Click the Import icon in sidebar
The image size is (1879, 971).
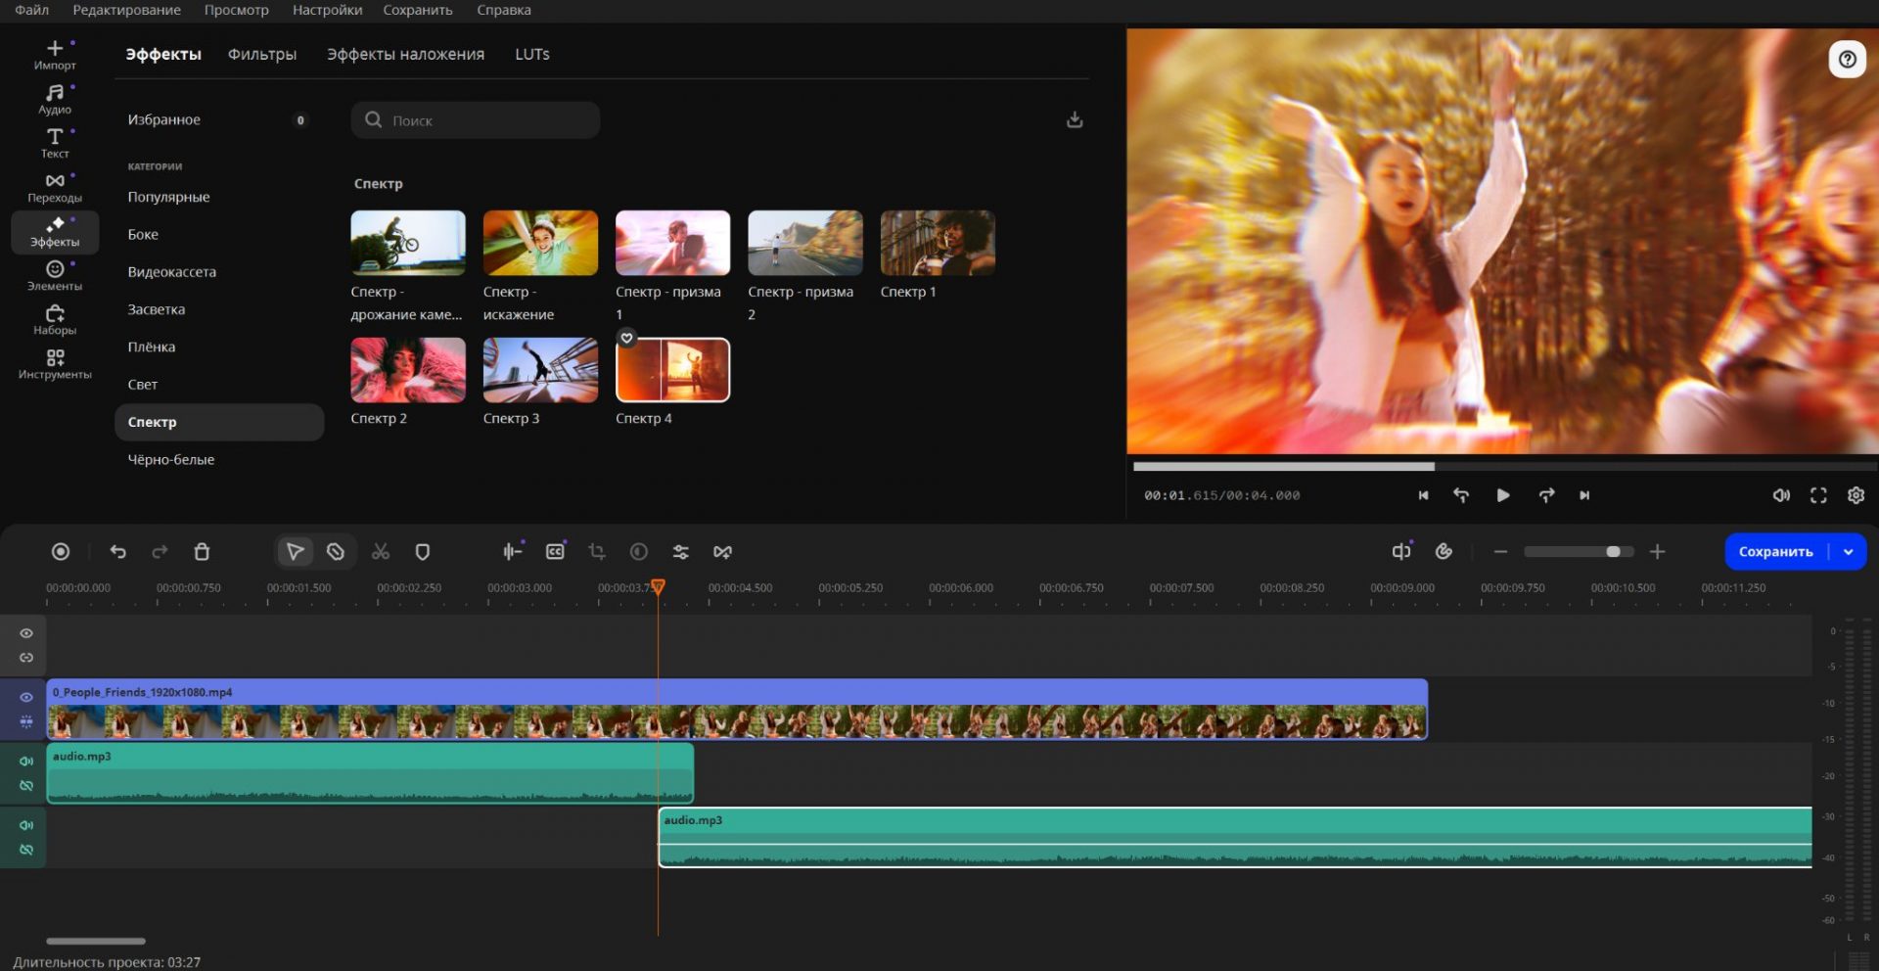coord(55,55)
